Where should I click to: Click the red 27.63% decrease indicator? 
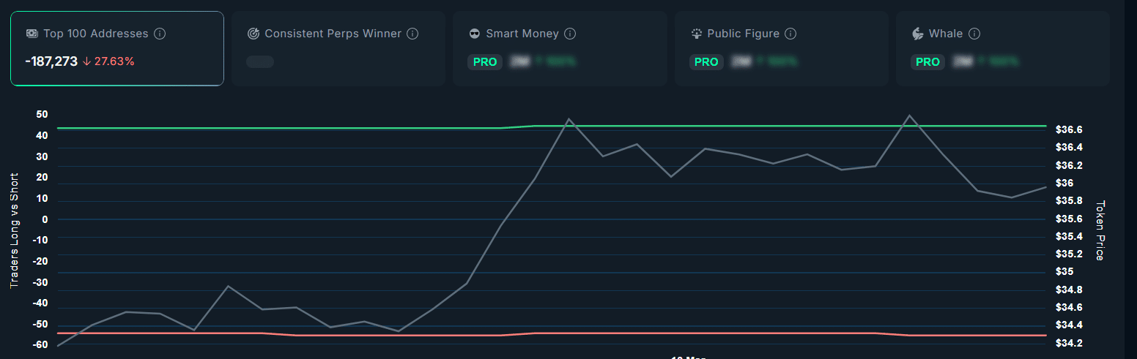109,61
